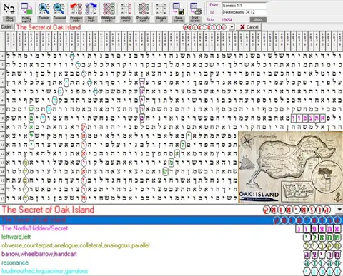
Task: Click the Unmark all icon
Action: tap(161, 9)
